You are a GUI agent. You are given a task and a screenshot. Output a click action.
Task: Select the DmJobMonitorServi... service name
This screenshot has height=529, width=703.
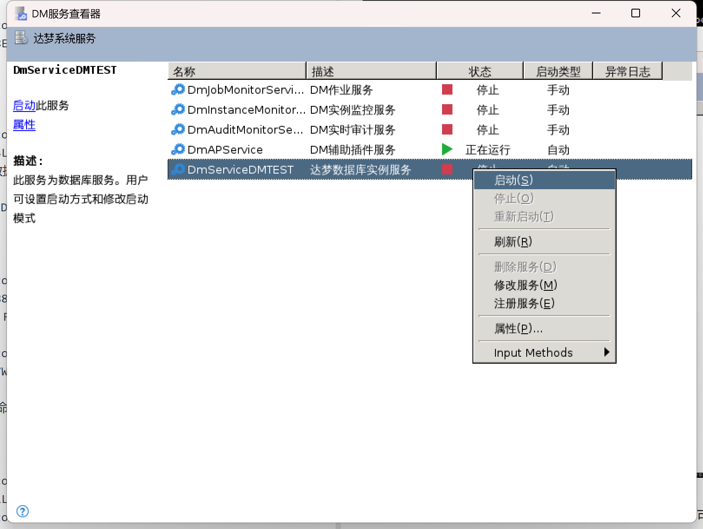coord(246,90)
